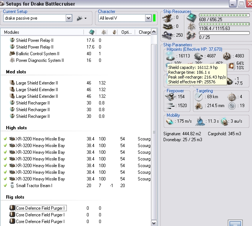Click the CPU chip icon in Ship Resources

192,18
